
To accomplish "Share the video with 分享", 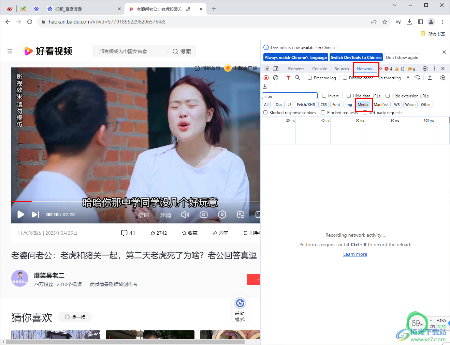I will [220, 233].
